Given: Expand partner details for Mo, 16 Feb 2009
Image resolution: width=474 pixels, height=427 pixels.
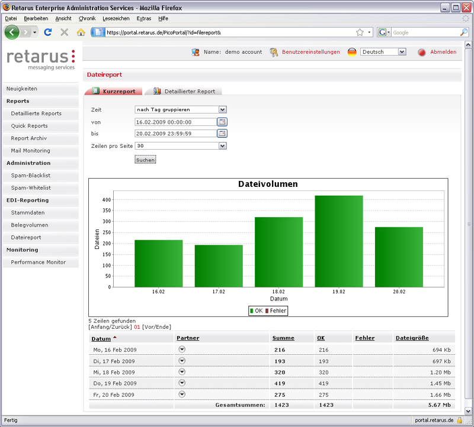Looking at the screenshot, I should point(182,349).
